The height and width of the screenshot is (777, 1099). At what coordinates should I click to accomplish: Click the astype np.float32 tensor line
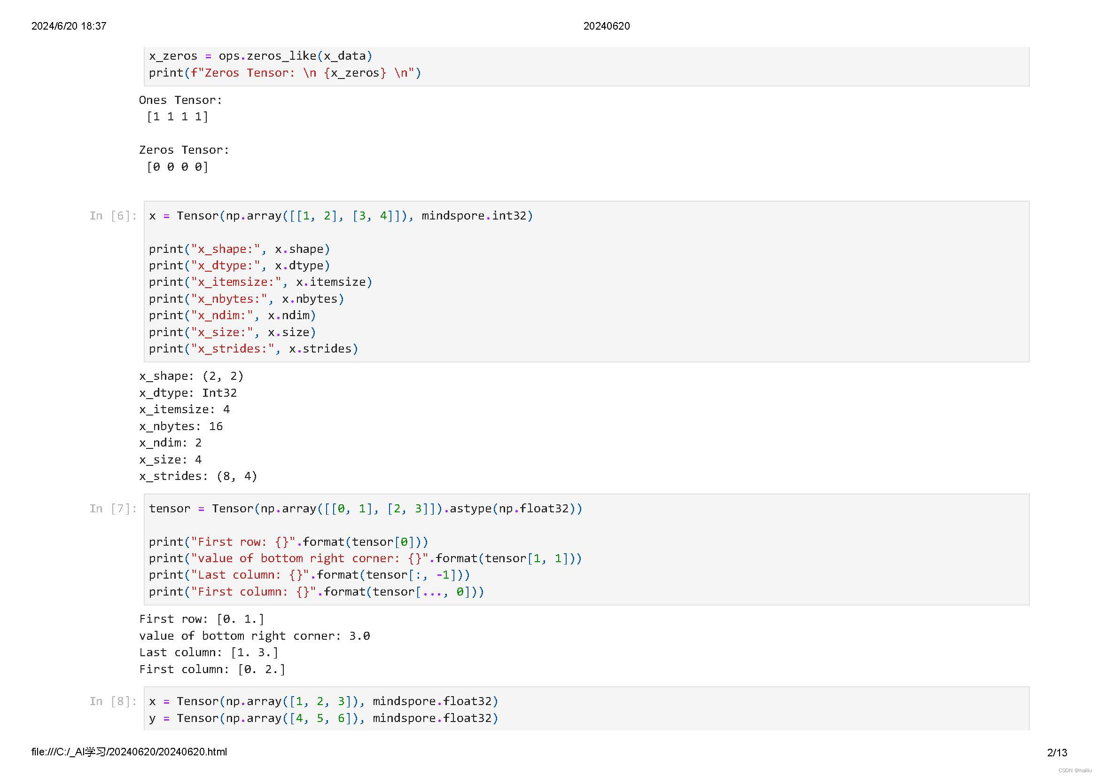pos(365,509)
